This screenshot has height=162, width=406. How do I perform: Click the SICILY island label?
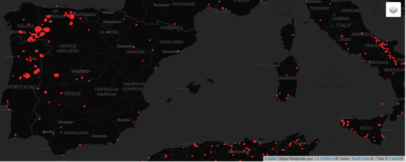[366, 128]
